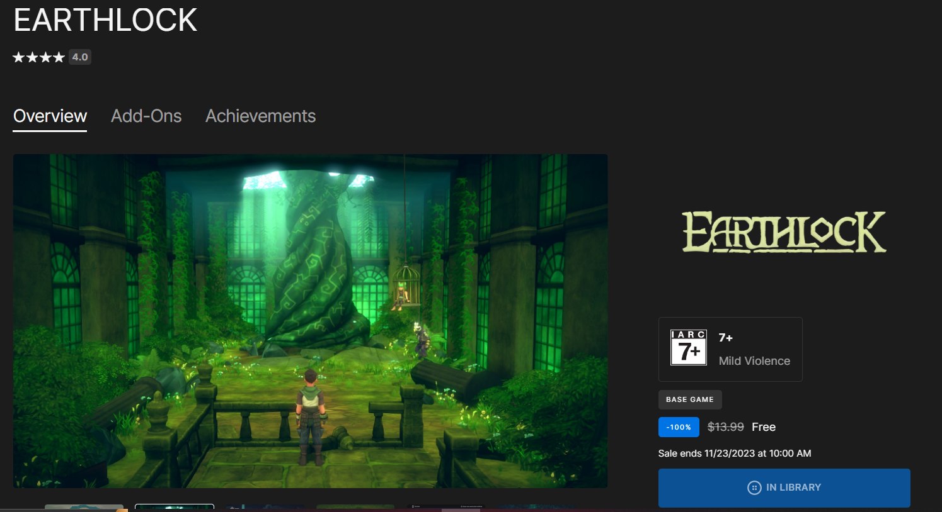Image resolution: width=942 pixels, height=512 pixels.
Task: Open the main green temple screenshot
Action: (310, 321)
